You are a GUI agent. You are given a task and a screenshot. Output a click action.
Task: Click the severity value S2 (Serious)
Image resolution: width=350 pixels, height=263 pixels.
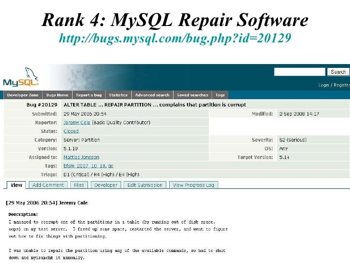point(293,140)
